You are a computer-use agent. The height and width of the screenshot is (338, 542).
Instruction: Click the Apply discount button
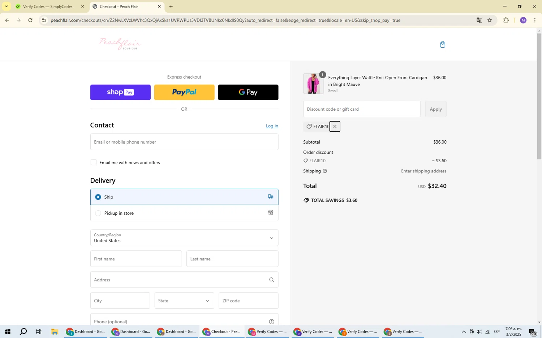pyautogui.click(x=436, y=109)
